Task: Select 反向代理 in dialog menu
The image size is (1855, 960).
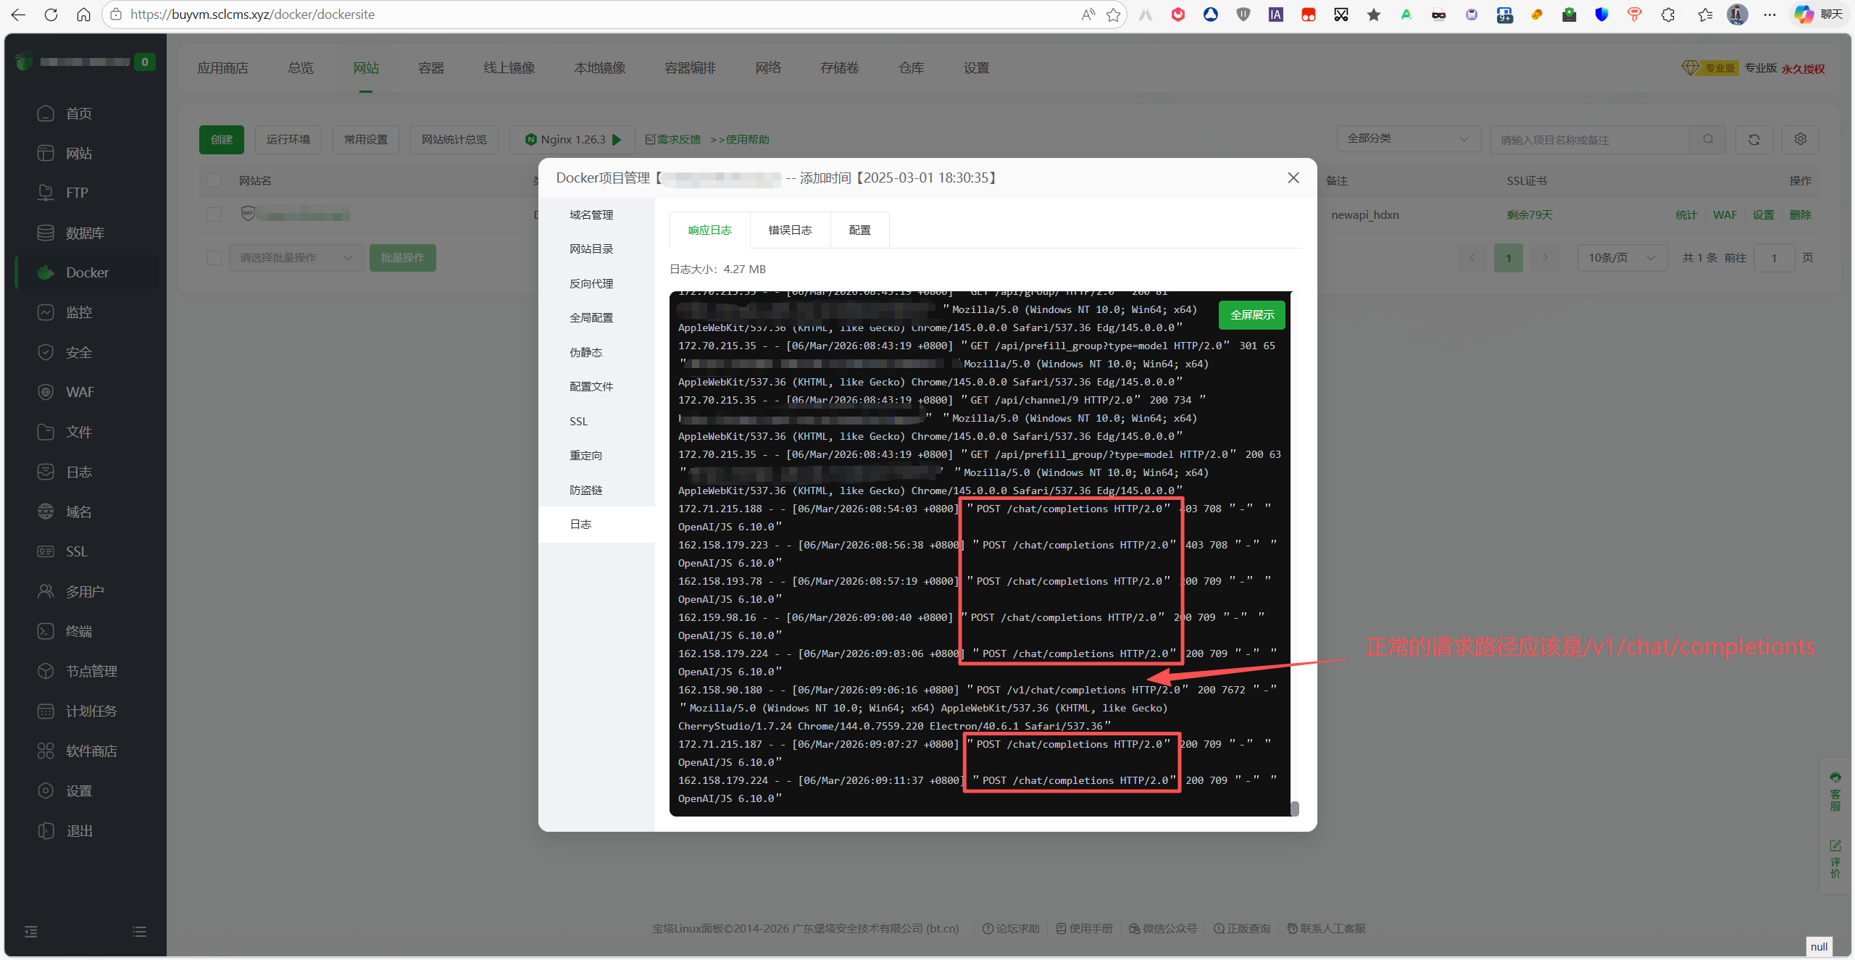Action: 591,284
